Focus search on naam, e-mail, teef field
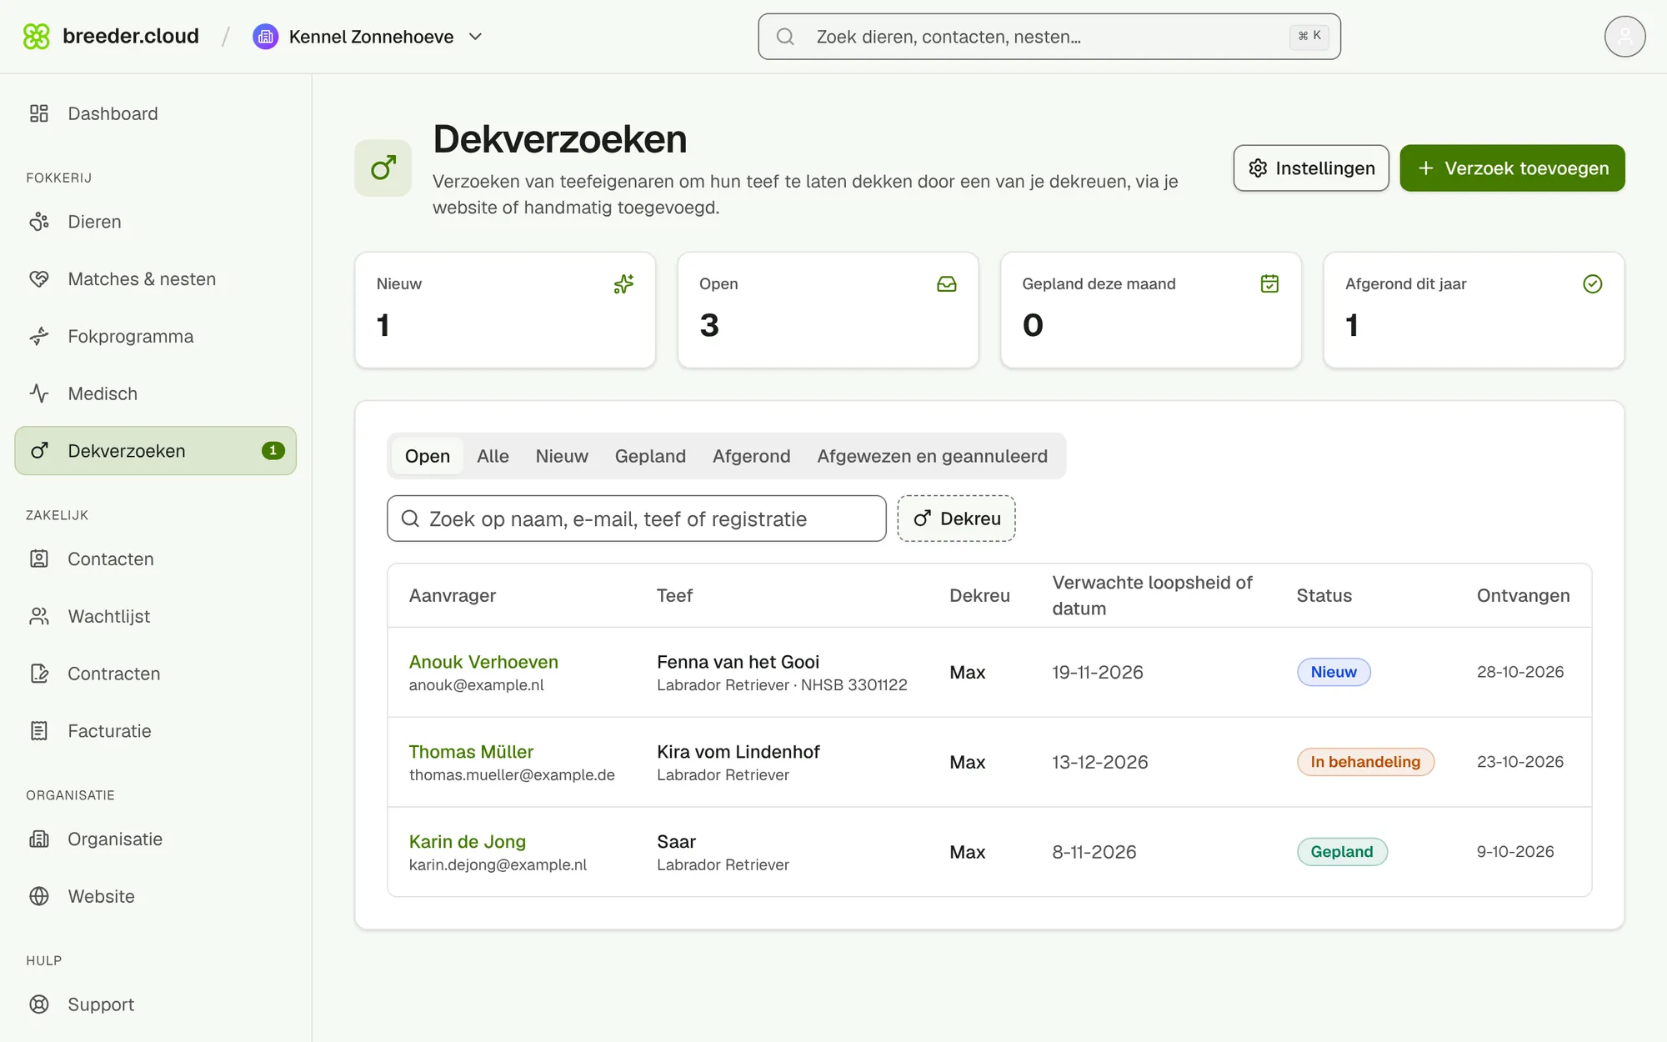 point(637,518)
